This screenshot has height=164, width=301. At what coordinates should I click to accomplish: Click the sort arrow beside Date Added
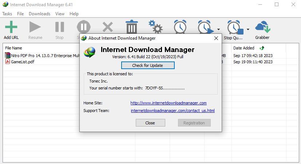(262, 48)
